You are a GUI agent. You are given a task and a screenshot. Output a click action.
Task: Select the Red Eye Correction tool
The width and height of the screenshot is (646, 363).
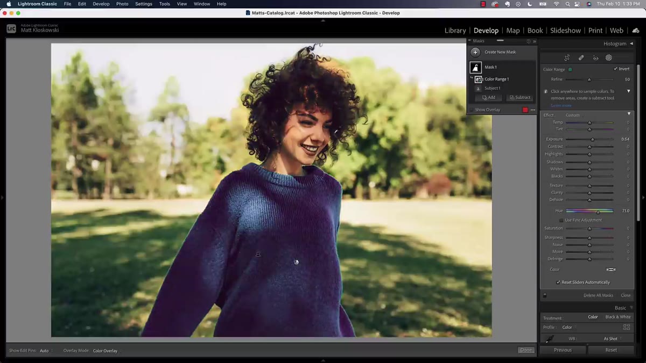[x=595, y=57]
